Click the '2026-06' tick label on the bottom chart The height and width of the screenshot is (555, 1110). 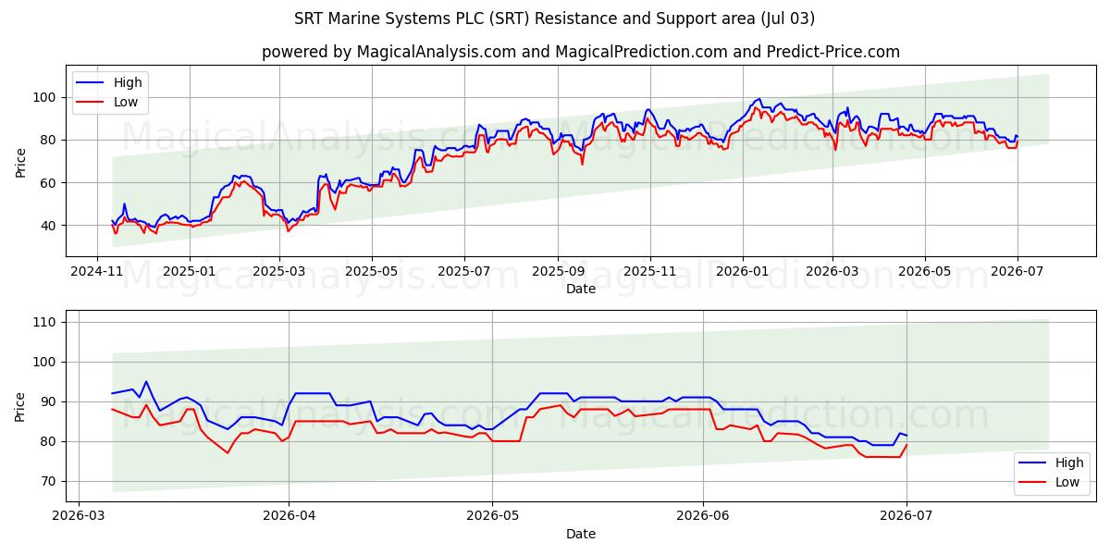[704, 517]
